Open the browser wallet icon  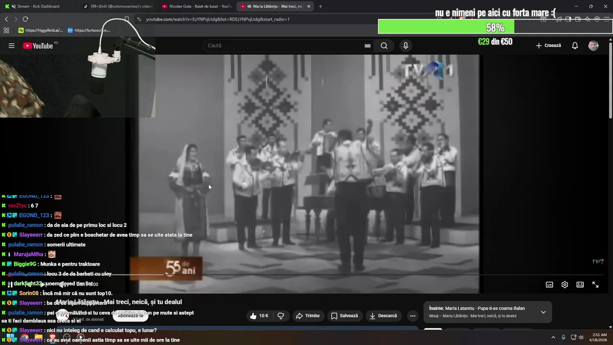(x=578, y=19)
